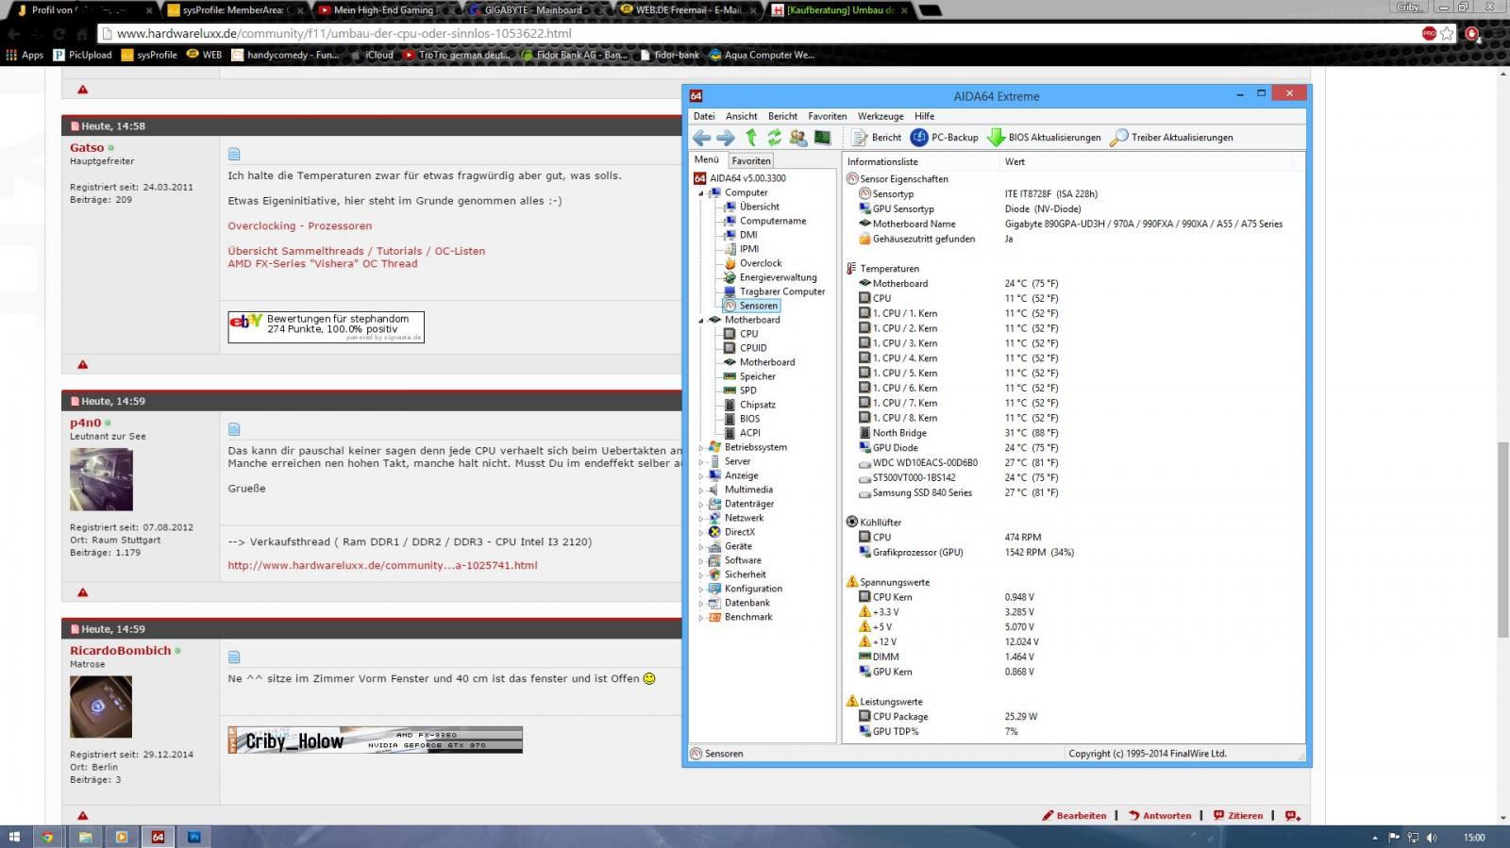Screen dimensions: 1510x848
Task: Select Overclock tree item
Action: pos(761,263)
